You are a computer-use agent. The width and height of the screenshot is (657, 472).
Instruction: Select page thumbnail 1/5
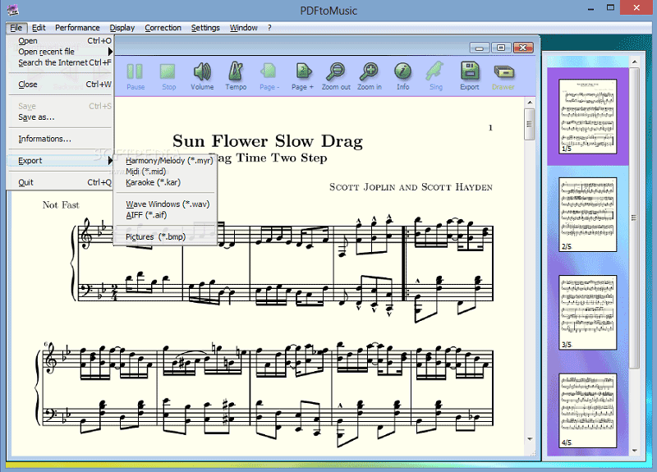tap(587, 116)
